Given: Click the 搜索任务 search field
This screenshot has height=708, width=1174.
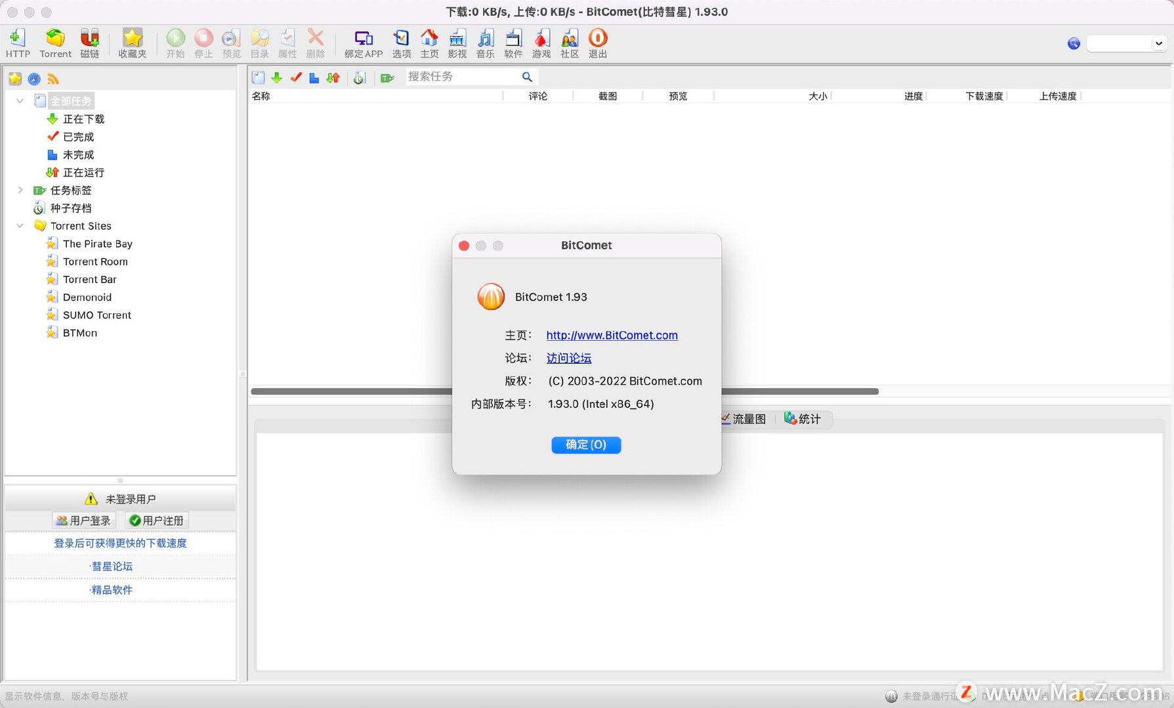Looking at the screenshot, I should click(463, 77).
